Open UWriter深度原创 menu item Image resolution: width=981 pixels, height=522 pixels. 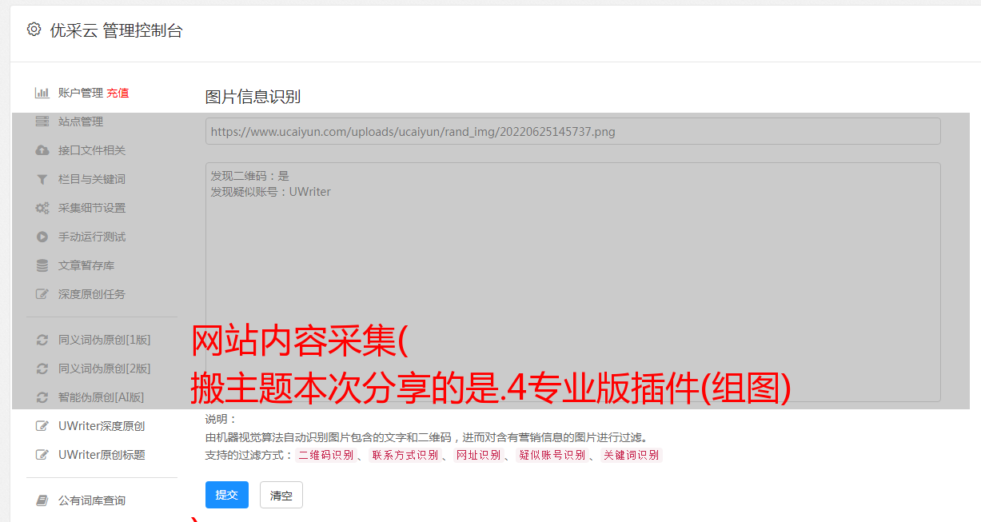[x=102, y=426]
